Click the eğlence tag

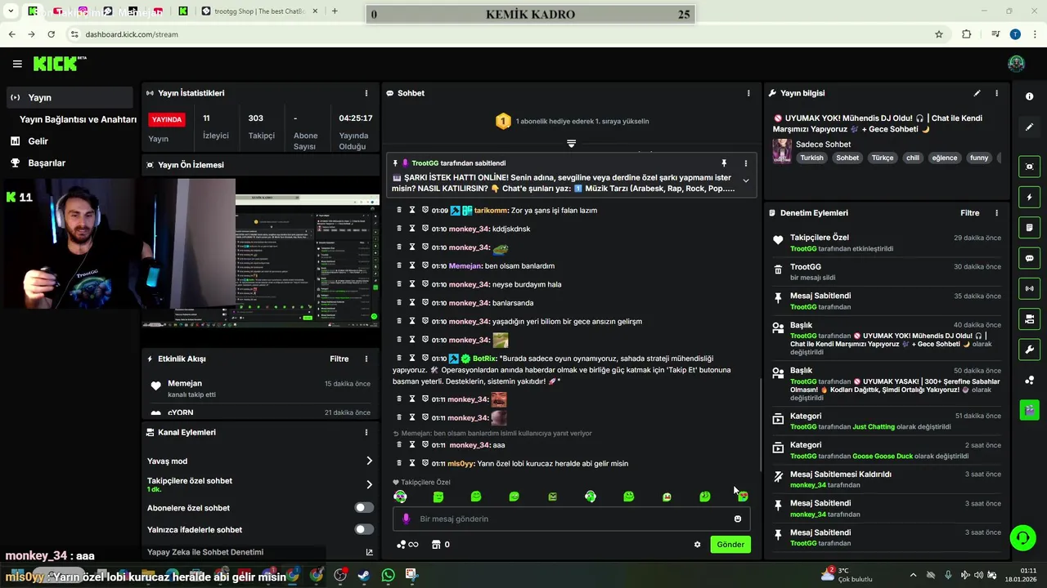(944, 158)
